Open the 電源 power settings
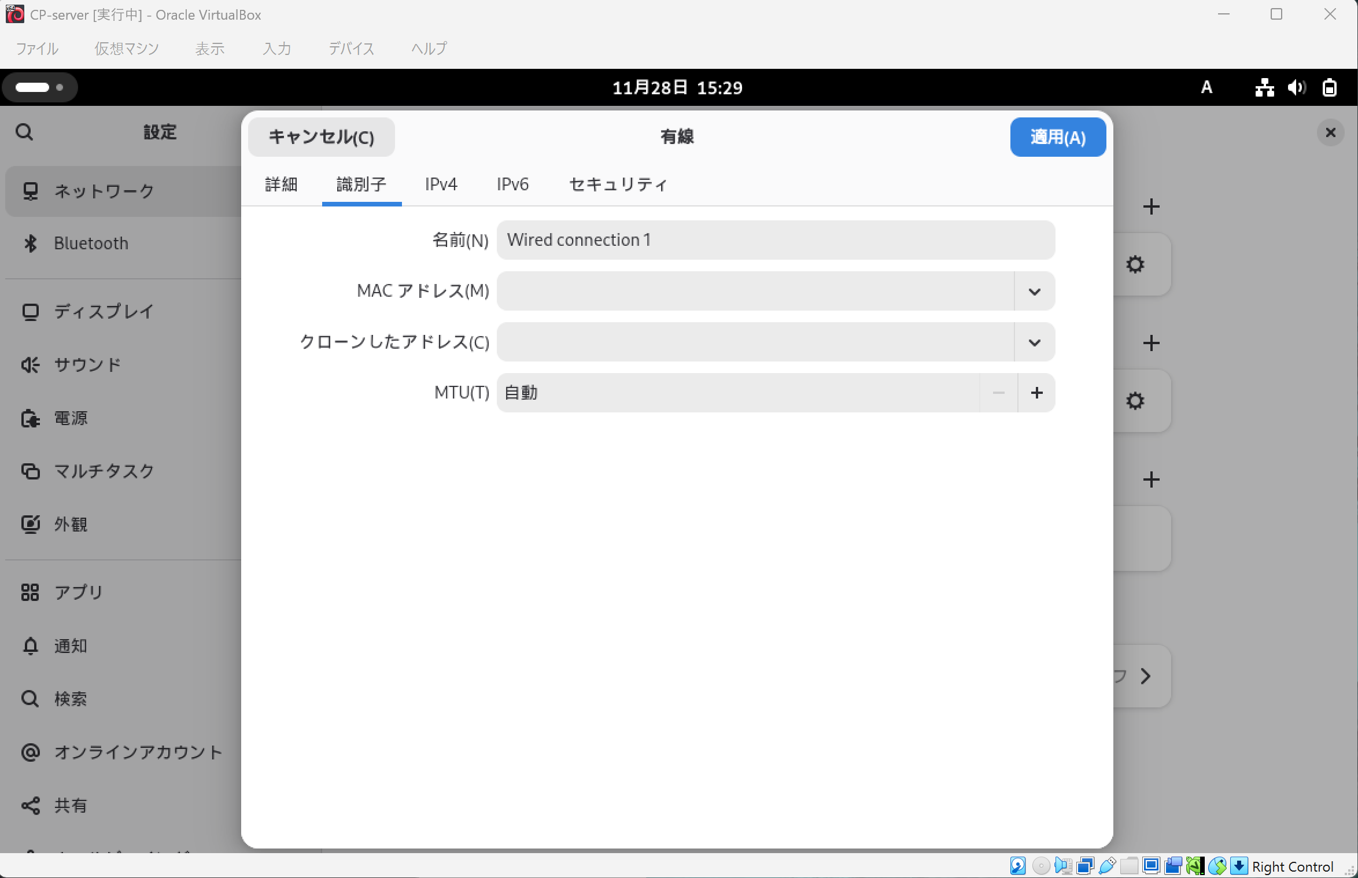The width and height of the screenshot is (1358, 878). point(71,418)
